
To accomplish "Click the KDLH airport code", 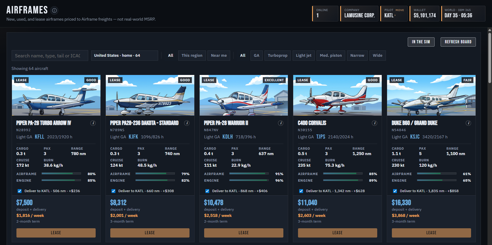I will [x=227, y=137].
